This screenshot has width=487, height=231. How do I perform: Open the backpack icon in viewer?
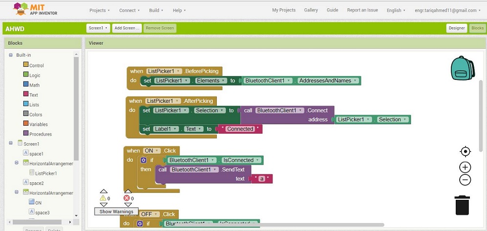463,68
